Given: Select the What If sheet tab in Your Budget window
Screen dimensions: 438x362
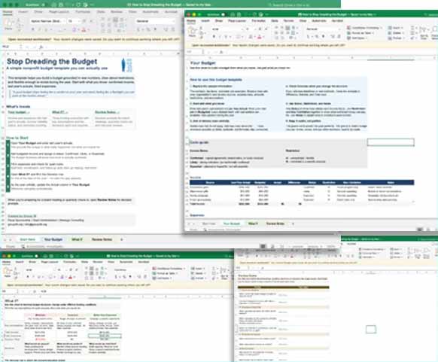Looking at the screenshot, I should click(x=253, y=224).
